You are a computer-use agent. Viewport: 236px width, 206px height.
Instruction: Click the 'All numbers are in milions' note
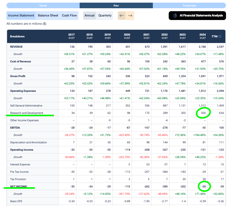26,24
